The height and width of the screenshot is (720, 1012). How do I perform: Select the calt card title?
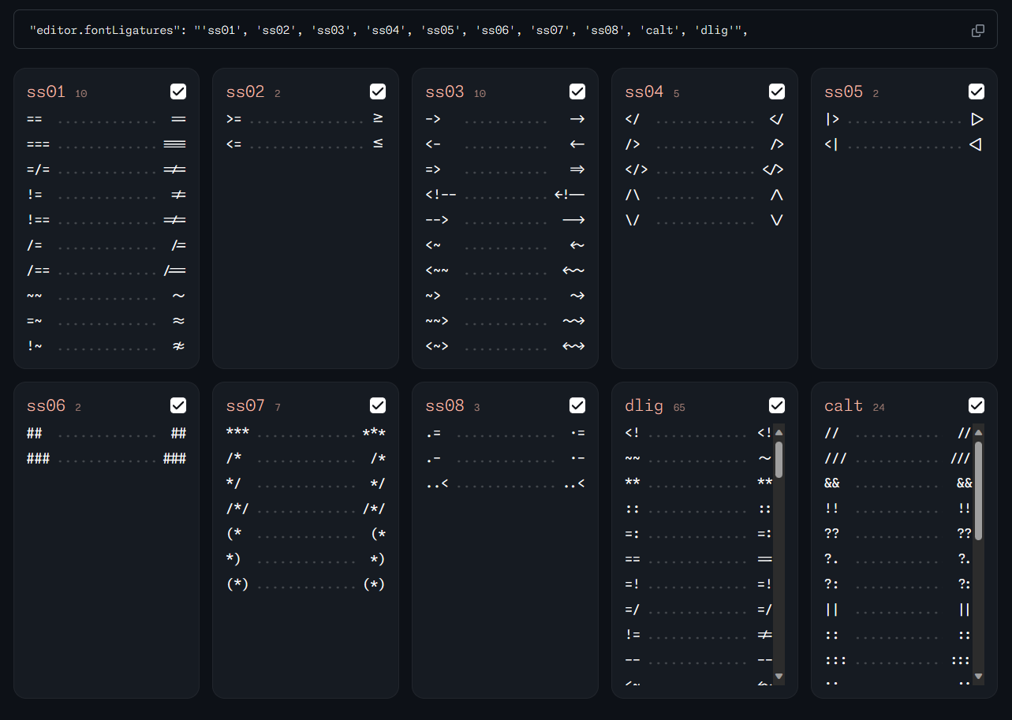844,406
